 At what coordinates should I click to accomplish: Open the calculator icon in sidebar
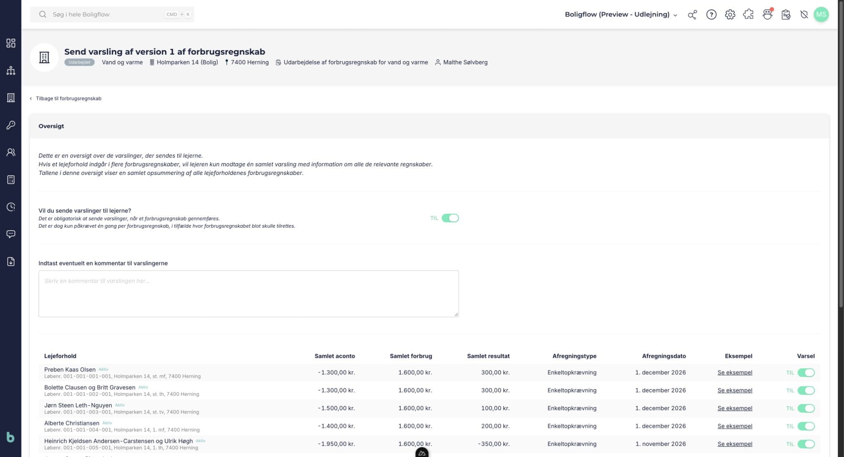(11, 179)
